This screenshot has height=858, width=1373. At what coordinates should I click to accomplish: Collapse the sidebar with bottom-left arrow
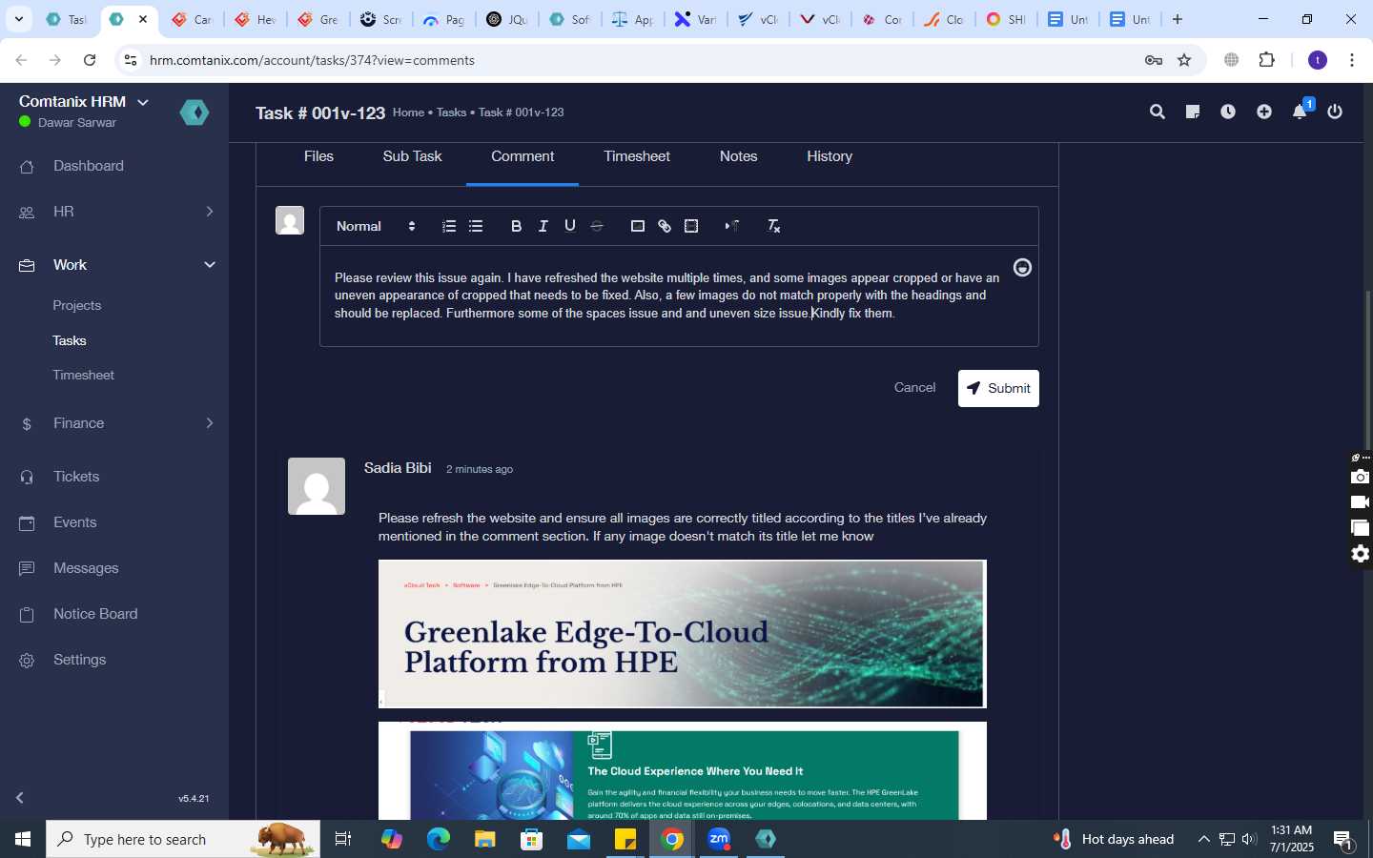click(x=20, y=798)
